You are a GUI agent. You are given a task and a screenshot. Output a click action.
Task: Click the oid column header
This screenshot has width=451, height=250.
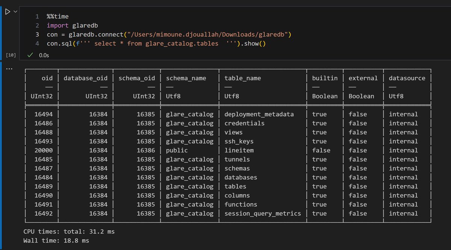[47, 78]
